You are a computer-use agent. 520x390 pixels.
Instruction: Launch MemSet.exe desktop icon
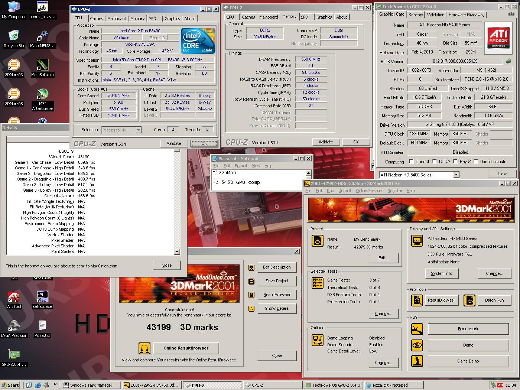(42, 68)
